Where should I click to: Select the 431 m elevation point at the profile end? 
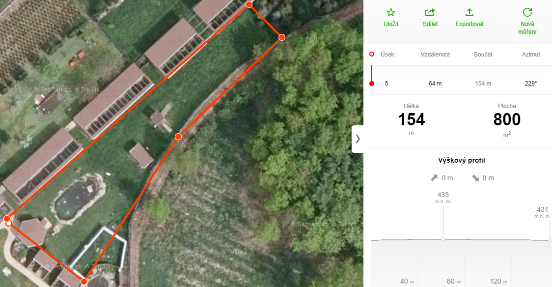pos(550,240)
